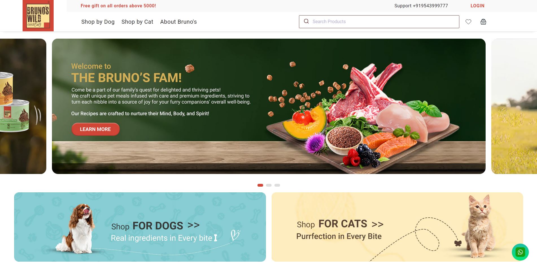Click the support phone number

421,6
